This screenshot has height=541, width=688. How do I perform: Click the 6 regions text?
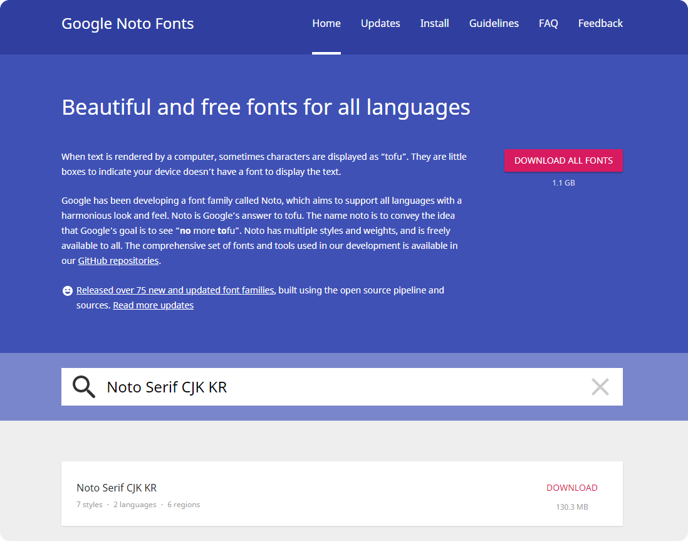point(184,505)
